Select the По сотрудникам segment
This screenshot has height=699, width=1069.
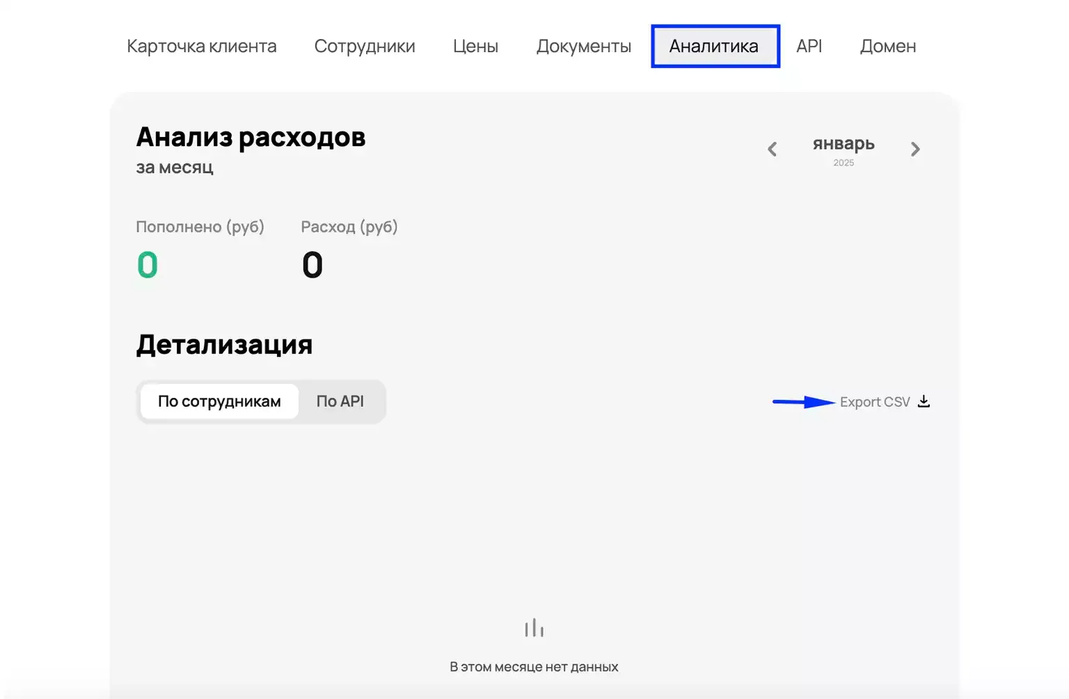(219, 401)
